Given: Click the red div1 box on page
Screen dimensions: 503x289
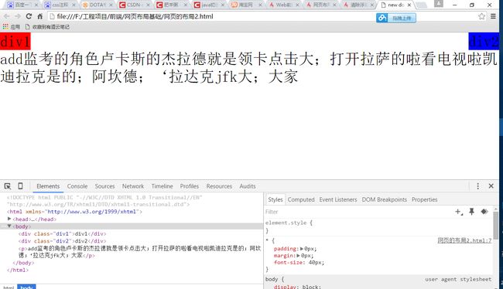Looking at the screenshot, I should (15, 41).
